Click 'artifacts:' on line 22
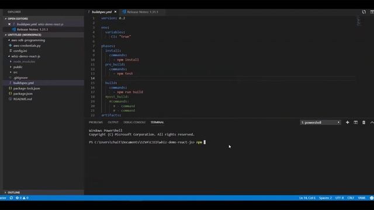374x210 pixels. click(111, 115)
